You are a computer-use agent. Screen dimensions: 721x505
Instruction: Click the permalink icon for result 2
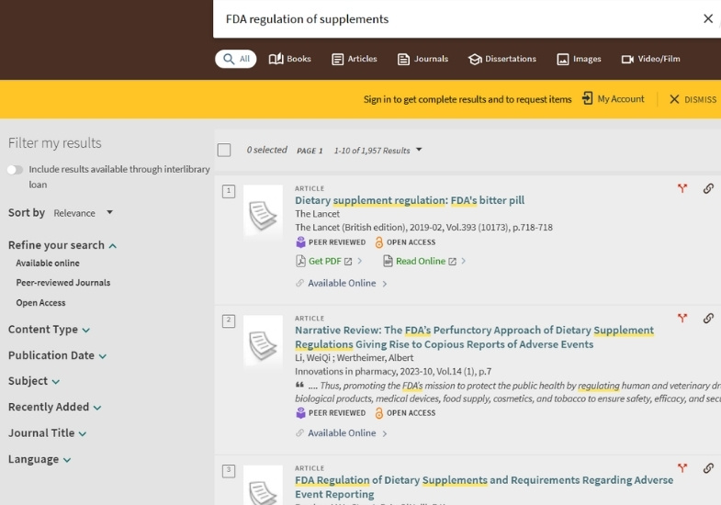point(708,319)
